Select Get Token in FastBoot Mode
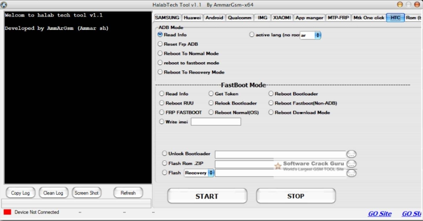423x221 pixels. point(211,93)
